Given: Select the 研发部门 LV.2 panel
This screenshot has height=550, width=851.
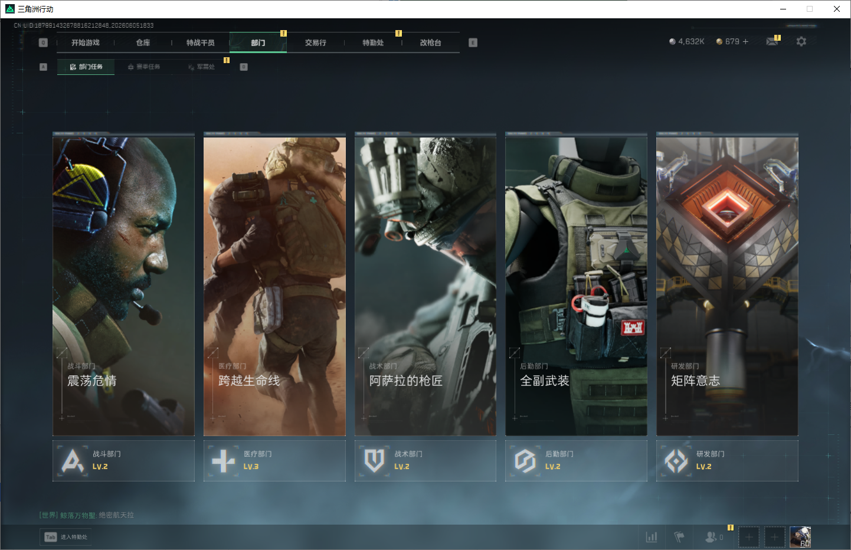Looking at the screenshot, I should pos(727,461).
